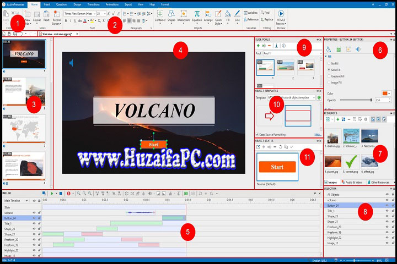
Task: Open the Questions ribbon tab
Action: tap(62, 4)
